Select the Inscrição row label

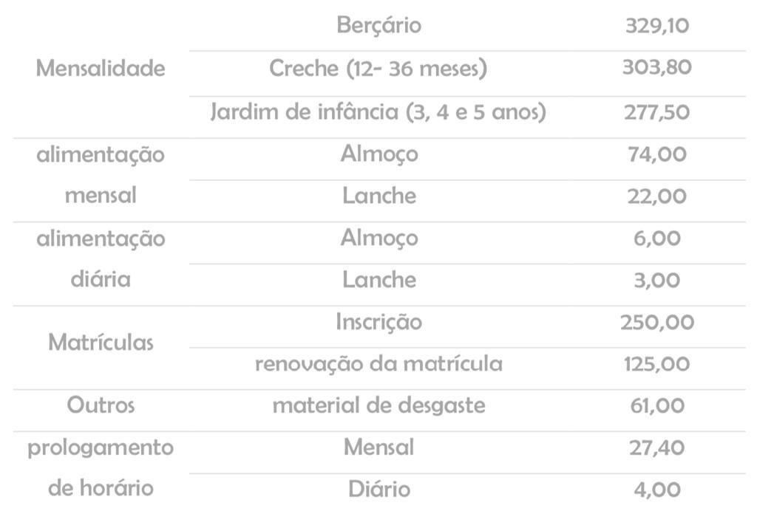point(378,322)
